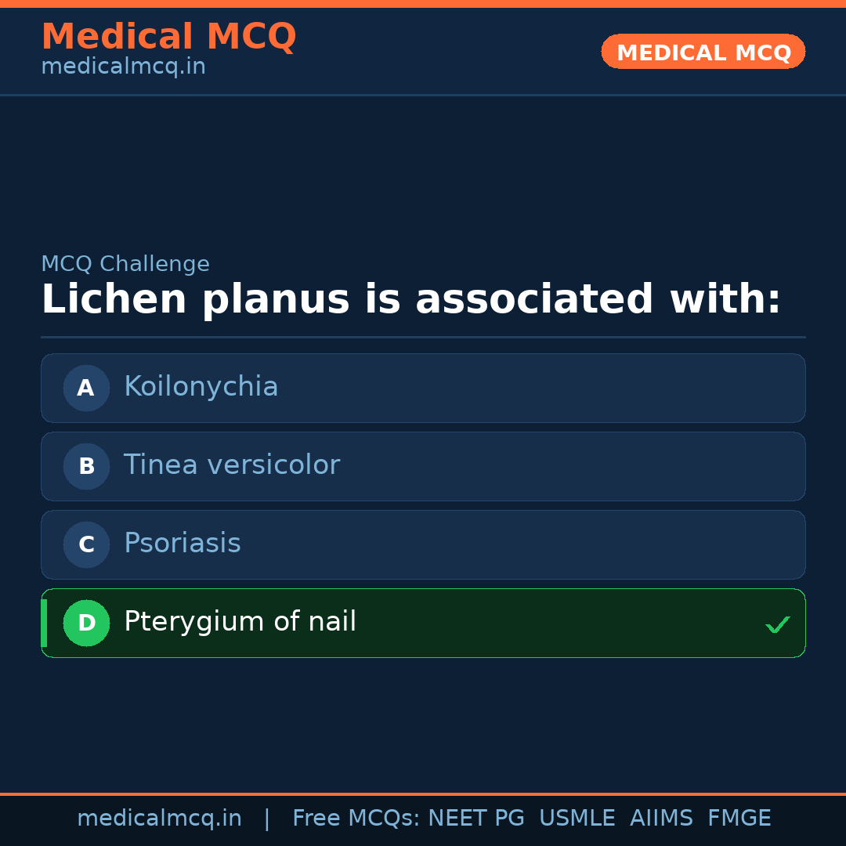Open the USMLE exam category
This screenshot has height=846, width=846.
click(577, 817)
